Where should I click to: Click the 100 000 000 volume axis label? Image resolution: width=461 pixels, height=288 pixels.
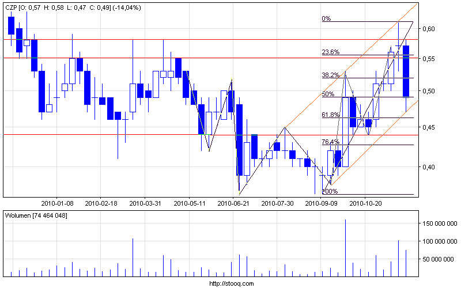tap(440, 241)
